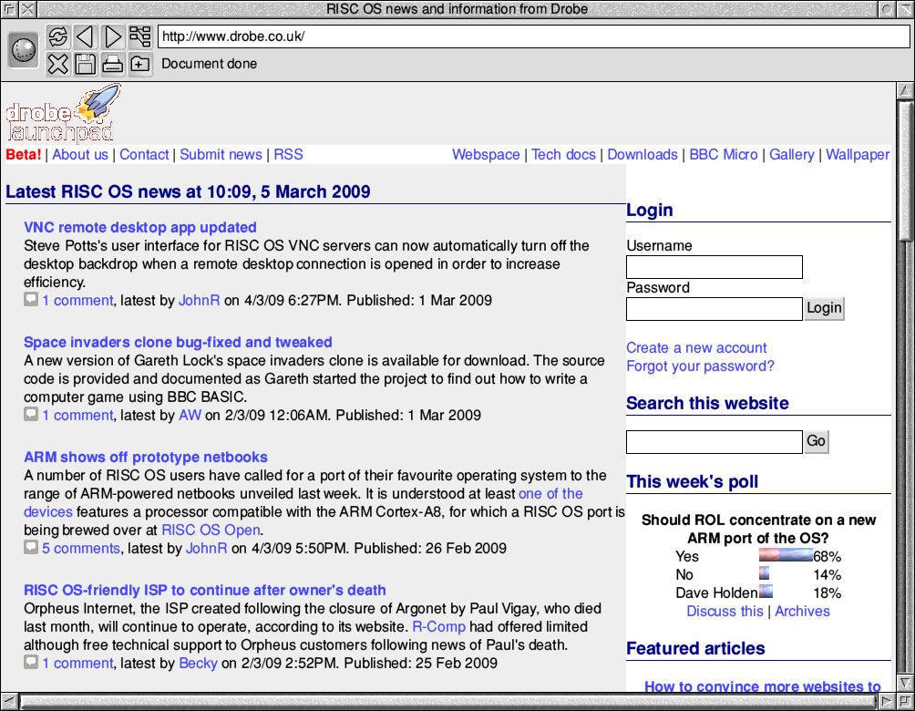This screenshot has height=711, width=915.
Task: Click the URL address field
Action: 533,36
